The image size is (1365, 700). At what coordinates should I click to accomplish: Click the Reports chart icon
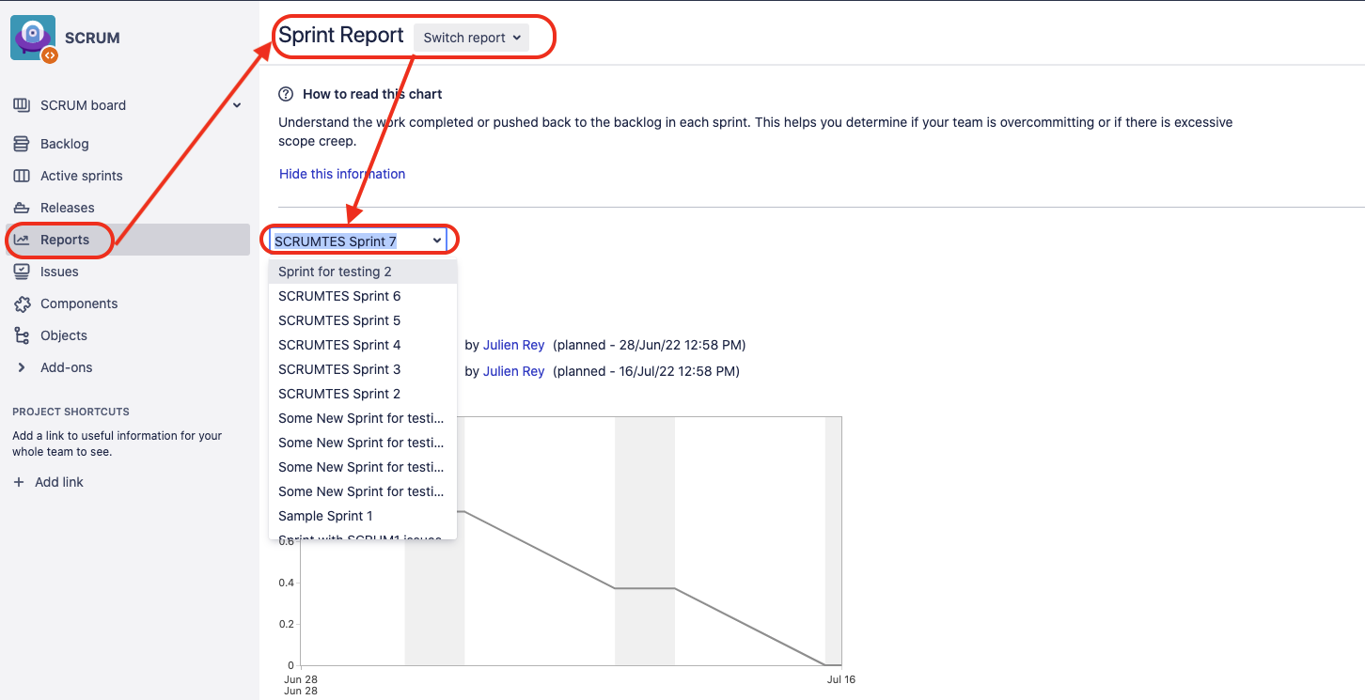(x=22, y=240)
